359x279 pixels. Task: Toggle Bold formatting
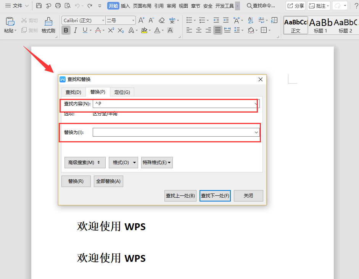pos(66,30)
